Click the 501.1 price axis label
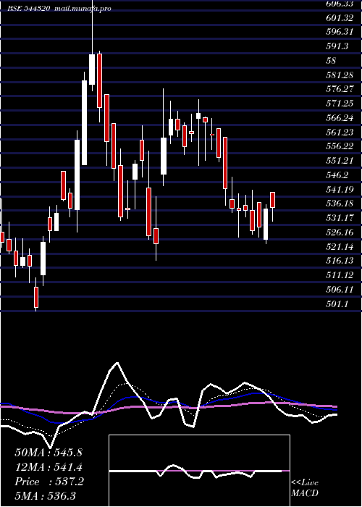 [x=337, y=303]
